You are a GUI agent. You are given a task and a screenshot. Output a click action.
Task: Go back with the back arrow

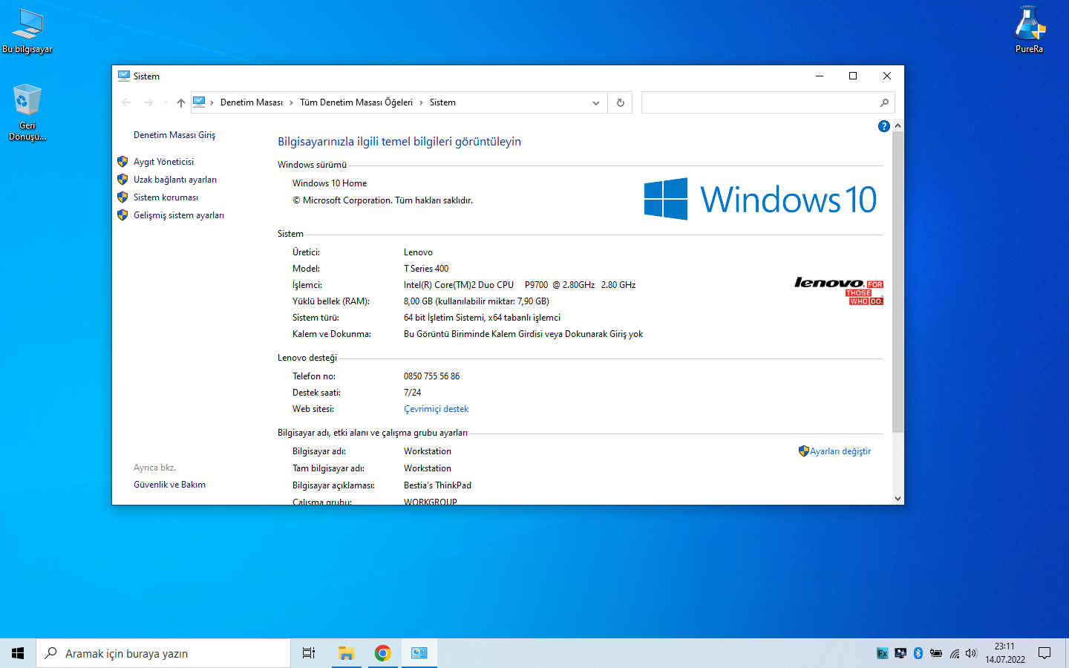(x=126, y=102)
